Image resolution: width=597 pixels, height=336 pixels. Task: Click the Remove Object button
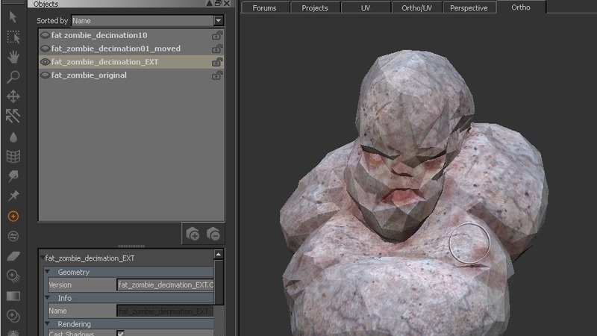pos(213,234)
